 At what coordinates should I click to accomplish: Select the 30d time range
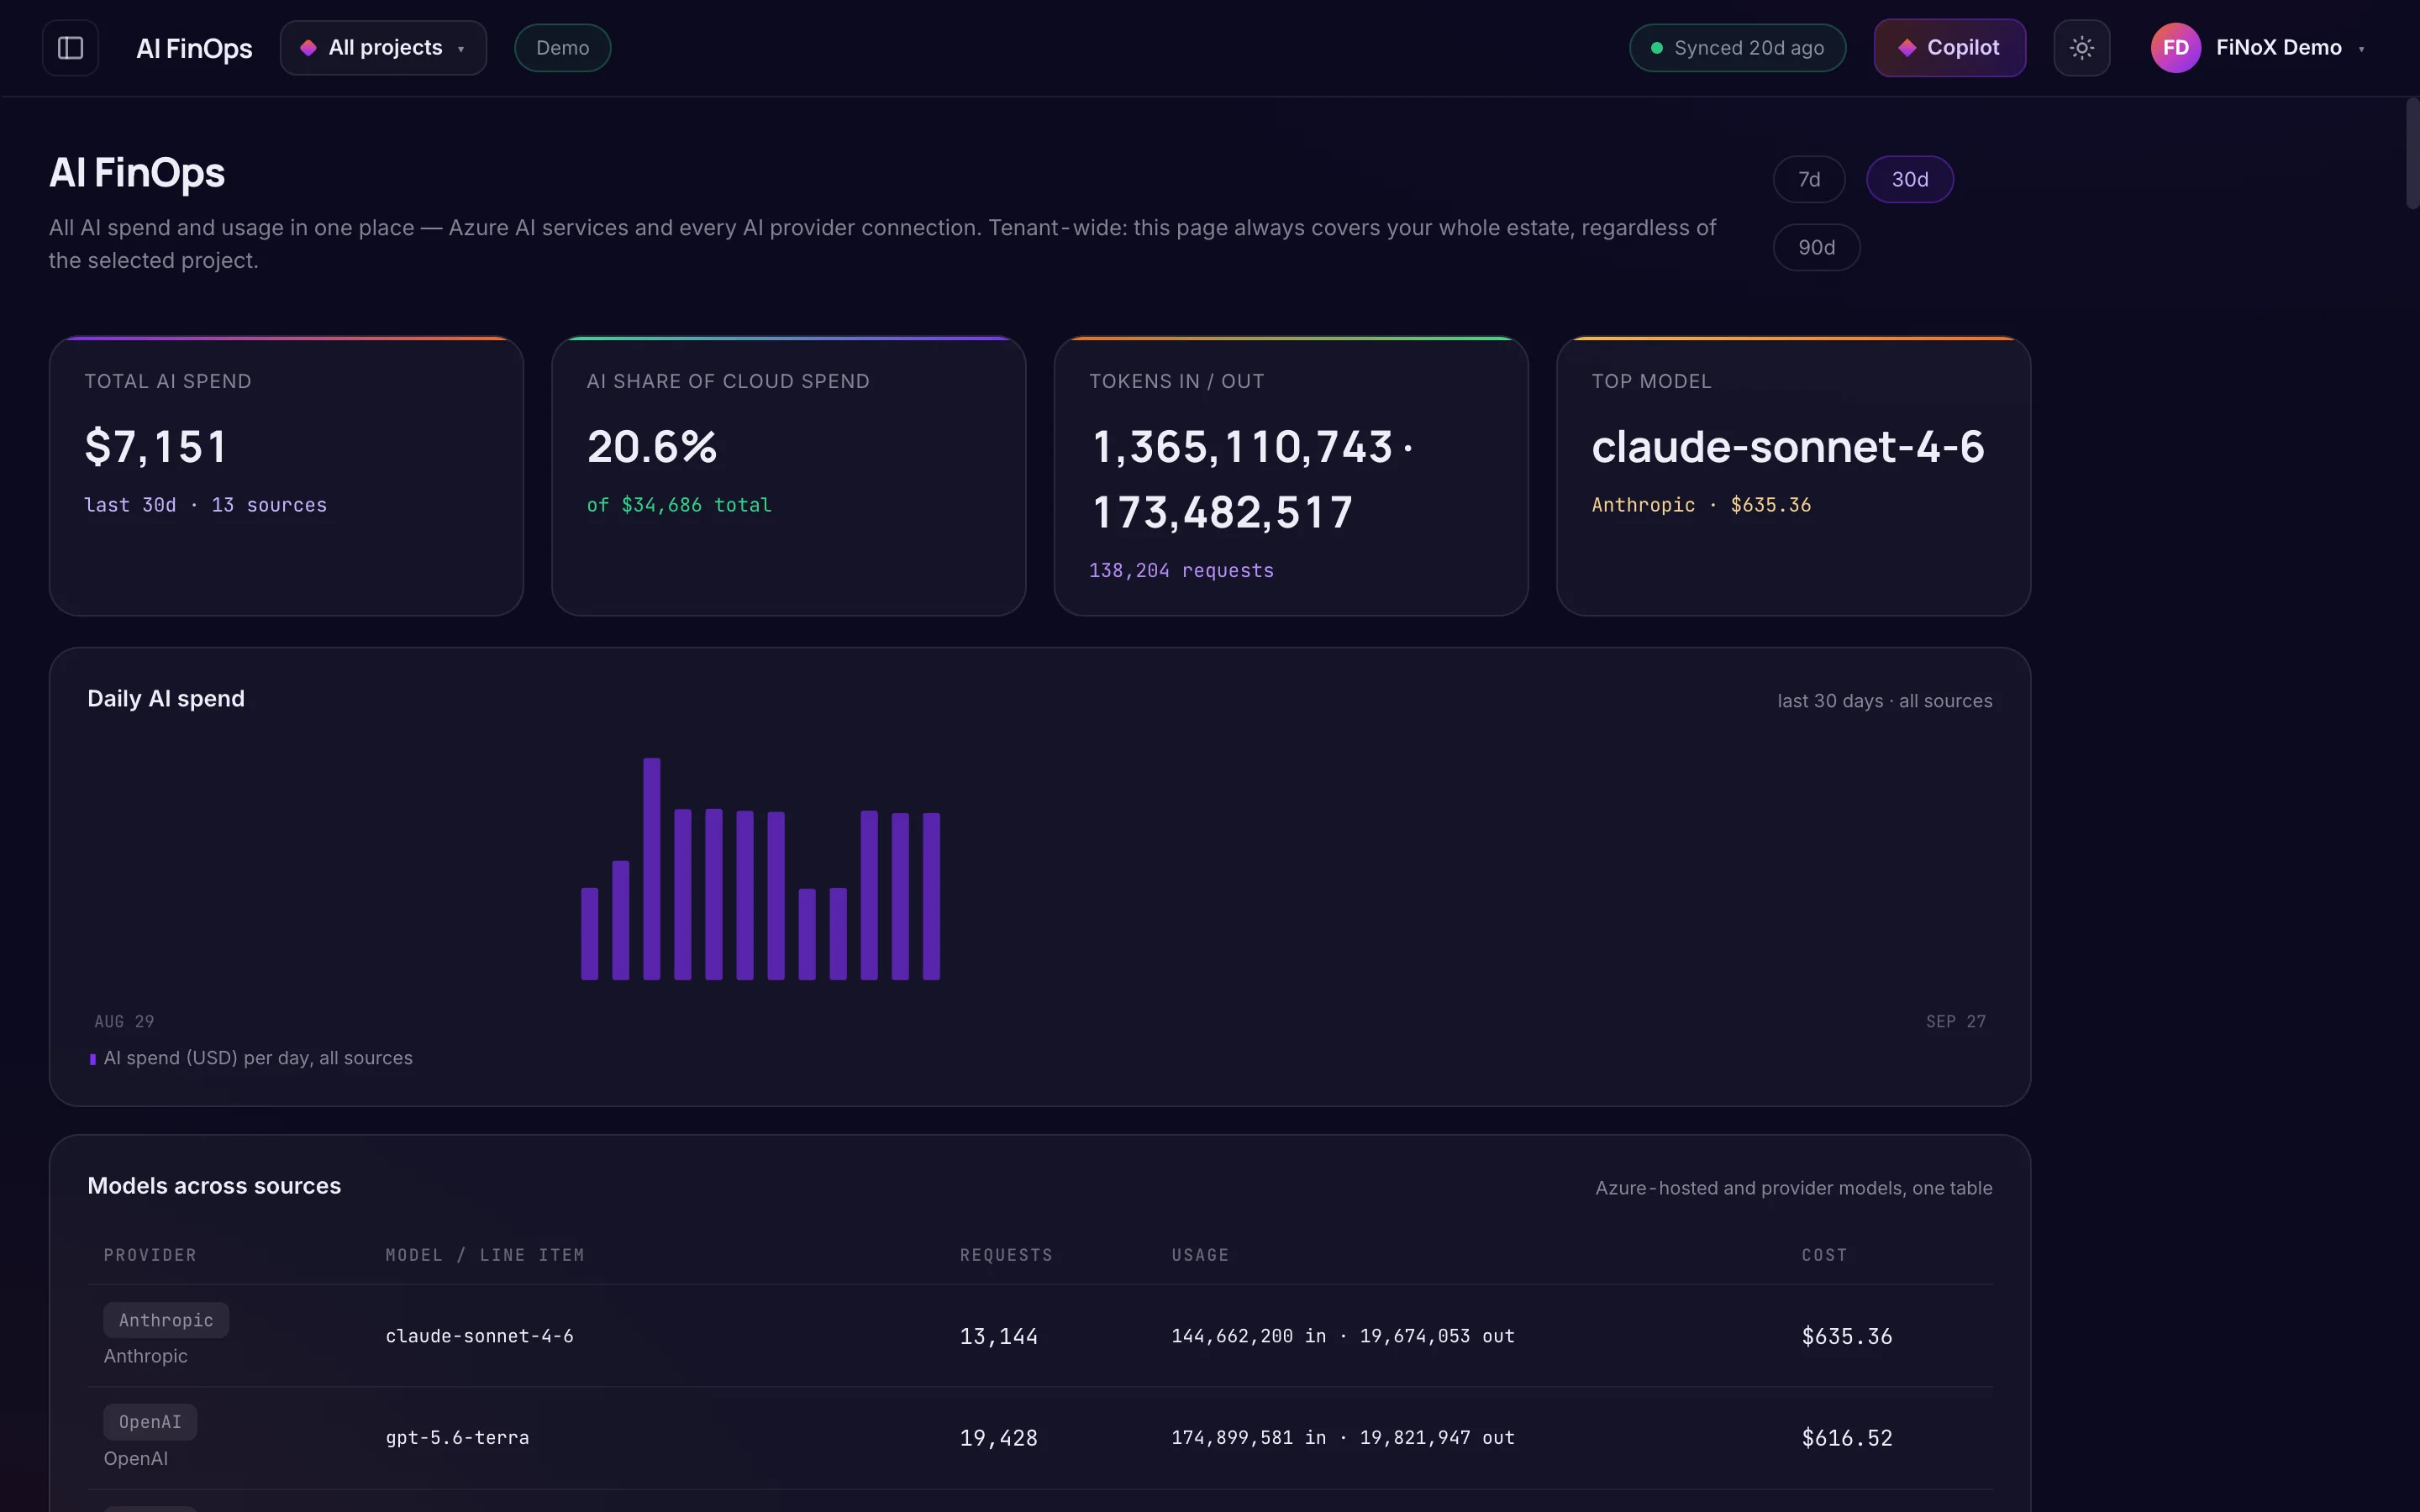point(1909,180)
